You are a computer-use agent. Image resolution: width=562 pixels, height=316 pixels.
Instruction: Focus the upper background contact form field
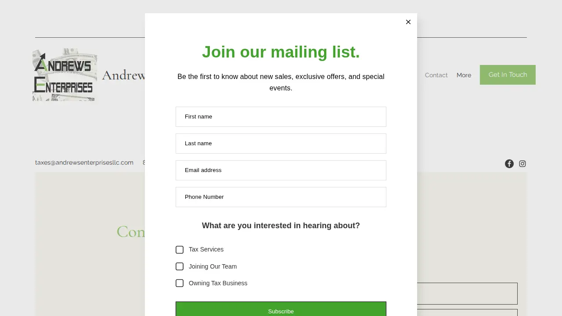tap(467, 294)
